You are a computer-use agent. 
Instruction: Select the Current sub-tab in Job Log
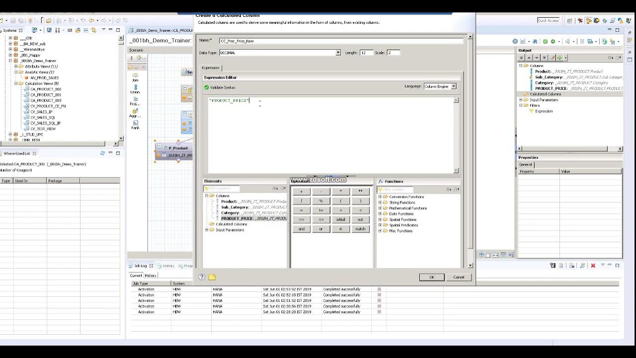(x=136, y=275)
